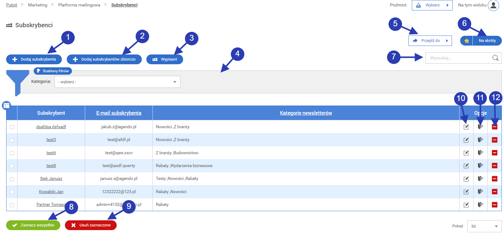Click unsubscribe door icon for test8 row
Image resolution: width=504 pixels, height=235 pixels.
click(x=480, y=166)
